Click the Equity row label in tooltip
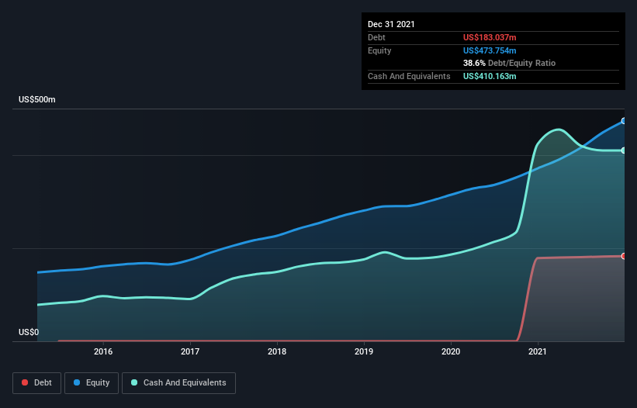 pos(379,50)
